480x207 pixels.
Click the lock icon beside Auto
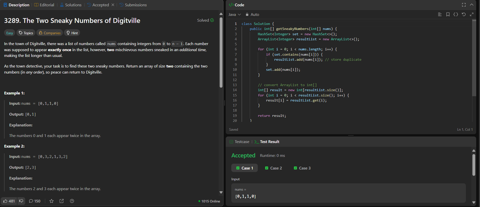coord(246,14)
